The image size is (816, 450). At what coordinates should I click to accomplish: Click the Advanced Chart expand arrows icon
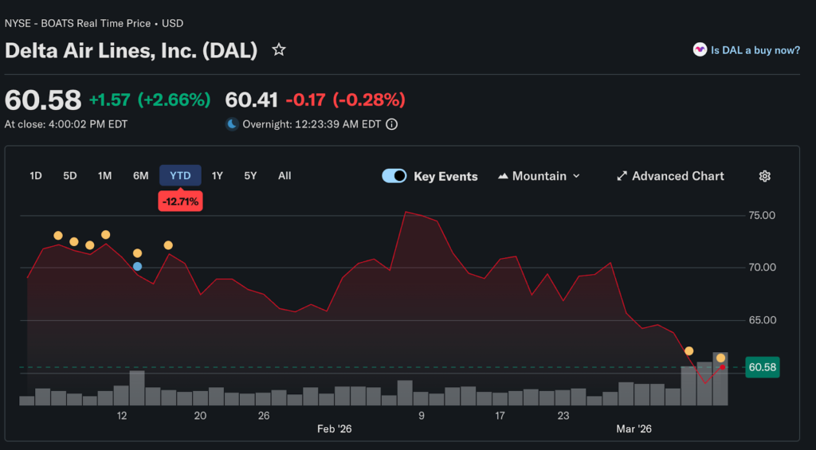622,176
